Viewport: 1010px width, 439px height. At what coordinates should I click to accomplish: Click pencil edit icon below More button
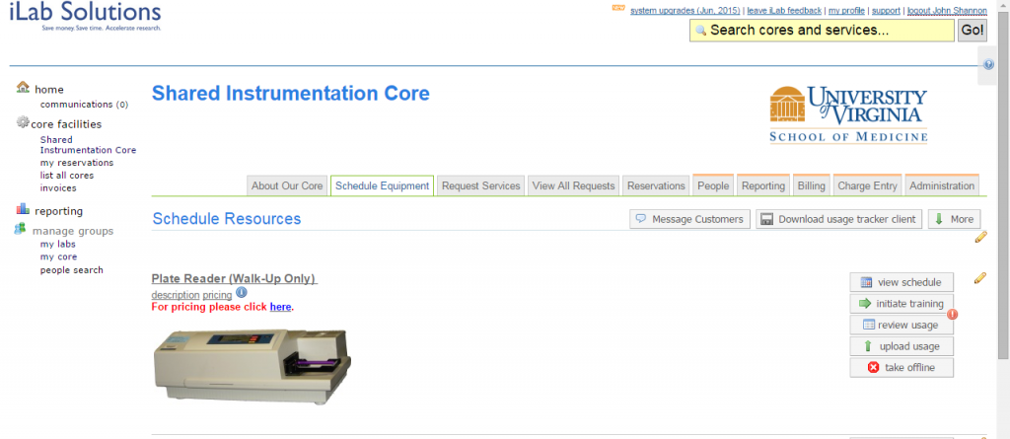[x=980, y=237]
